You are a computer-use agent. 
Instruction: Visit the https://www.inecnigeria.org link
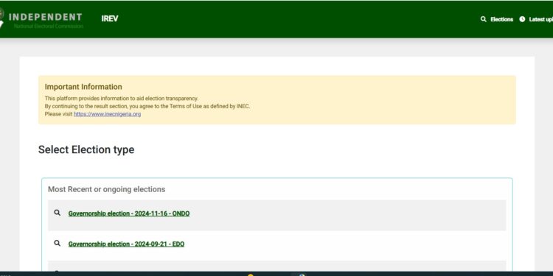pyautogui.click(x=107, y=114)
